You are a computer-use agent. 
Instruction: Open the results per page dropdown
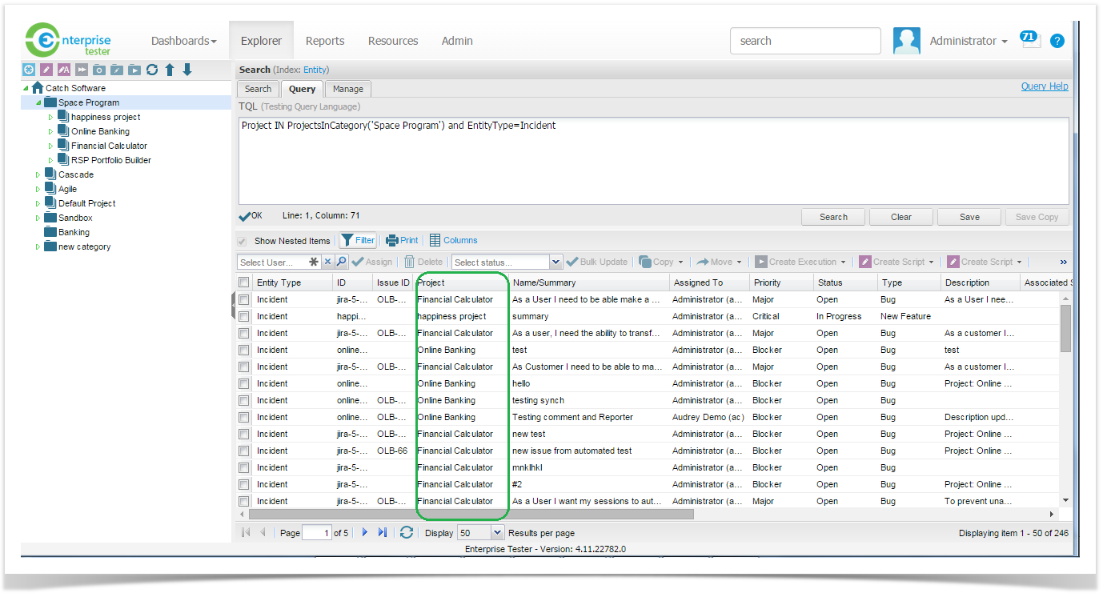click(x=497, y=532)
